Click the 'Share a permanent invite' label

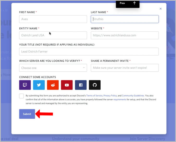point(110,61)
